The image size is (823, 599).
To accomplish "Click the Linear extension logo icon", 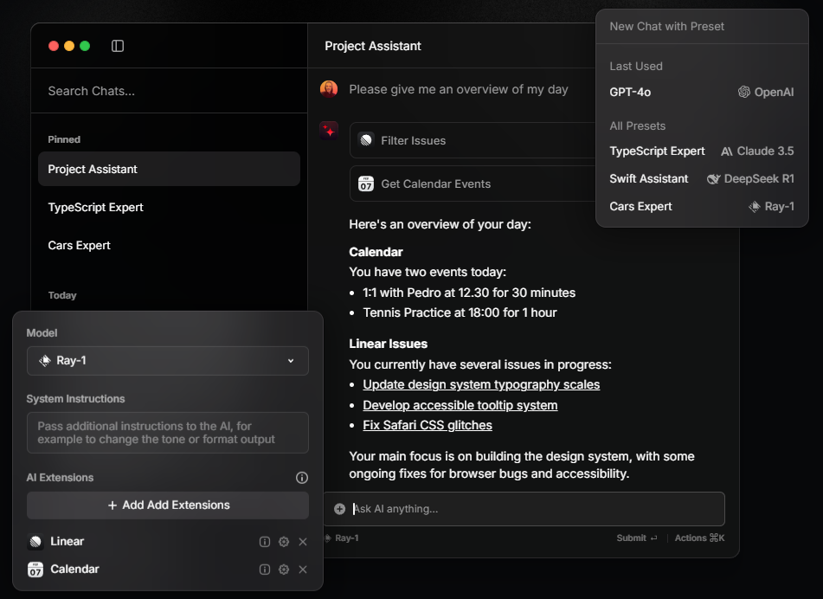I will (35, 542).
